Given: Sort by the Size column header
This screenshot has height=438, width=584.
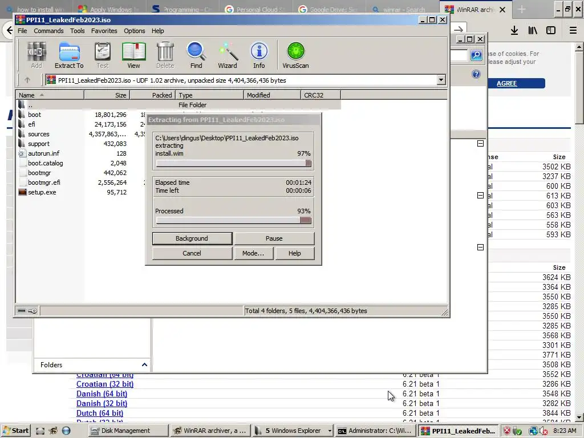Looking at the screenshot, I should coord(107,95).
